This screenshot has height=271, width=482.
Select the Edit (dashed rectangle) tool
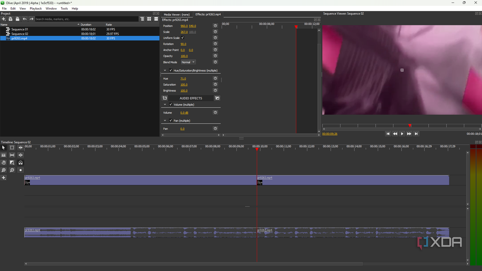pyautogui.click(x=12, y=148)
